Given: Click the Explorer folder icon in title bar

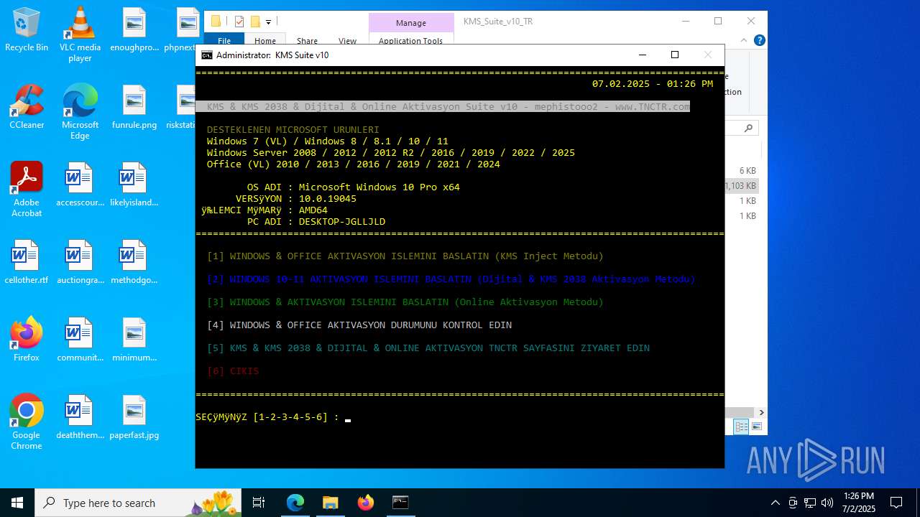Looking at the screenshot, I should point(216,22).
